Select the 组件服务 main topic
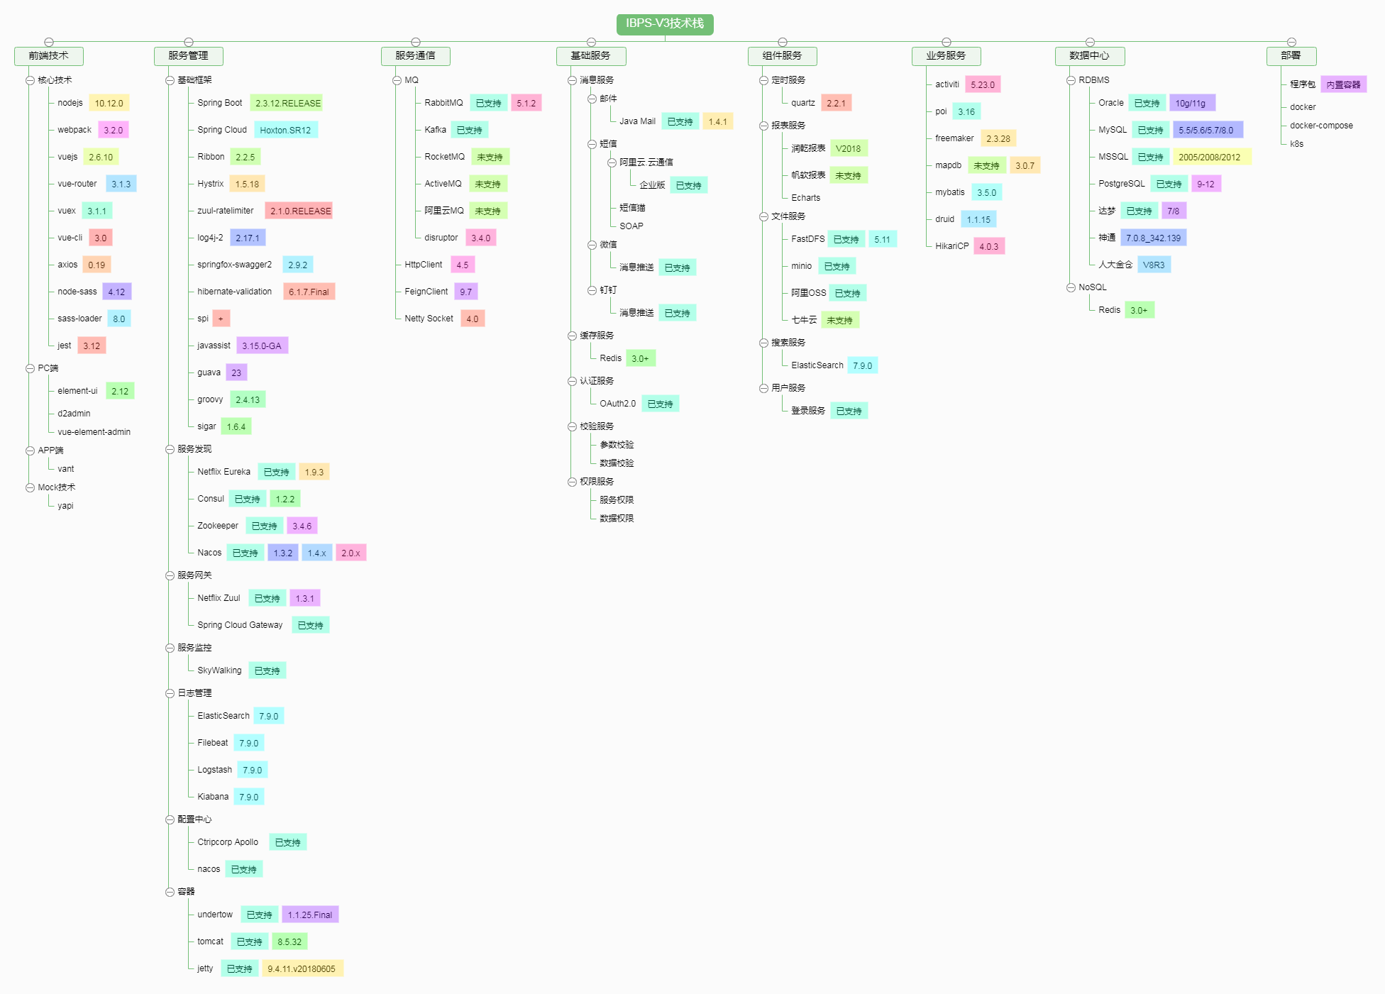 783,56
